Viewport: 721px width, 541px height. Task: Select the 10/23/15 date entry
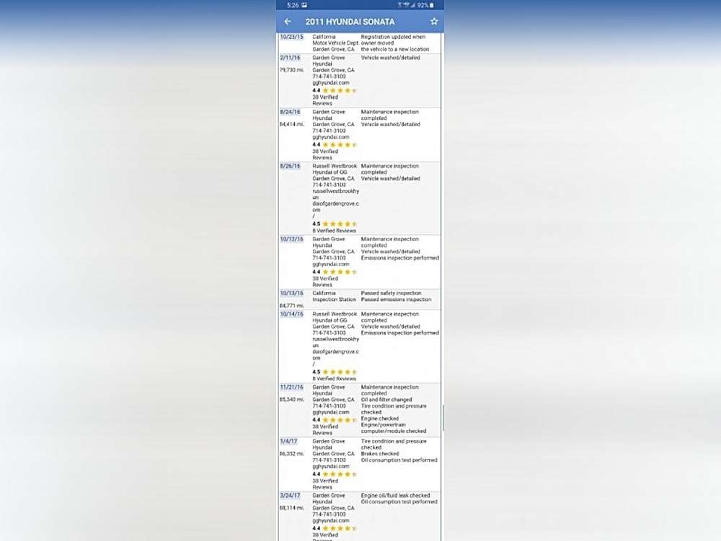(291, 37)
